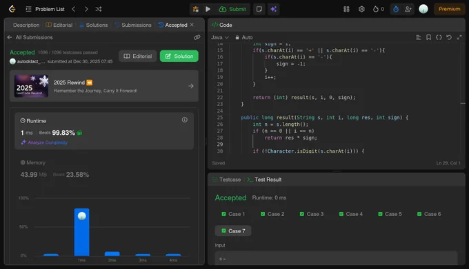Screen dimensions: 469x269
Task: Pick a random problem shuffle icon
Action: (x=99, y=9)
